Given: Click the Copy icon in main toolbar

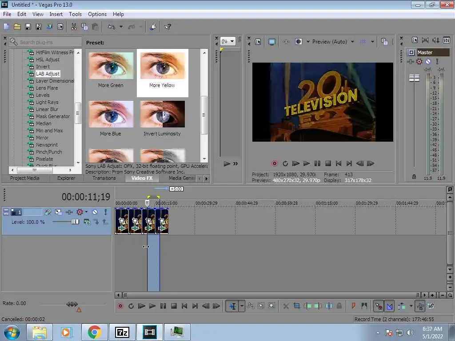Looking at the screenshot, I should (x=84, y=27).
